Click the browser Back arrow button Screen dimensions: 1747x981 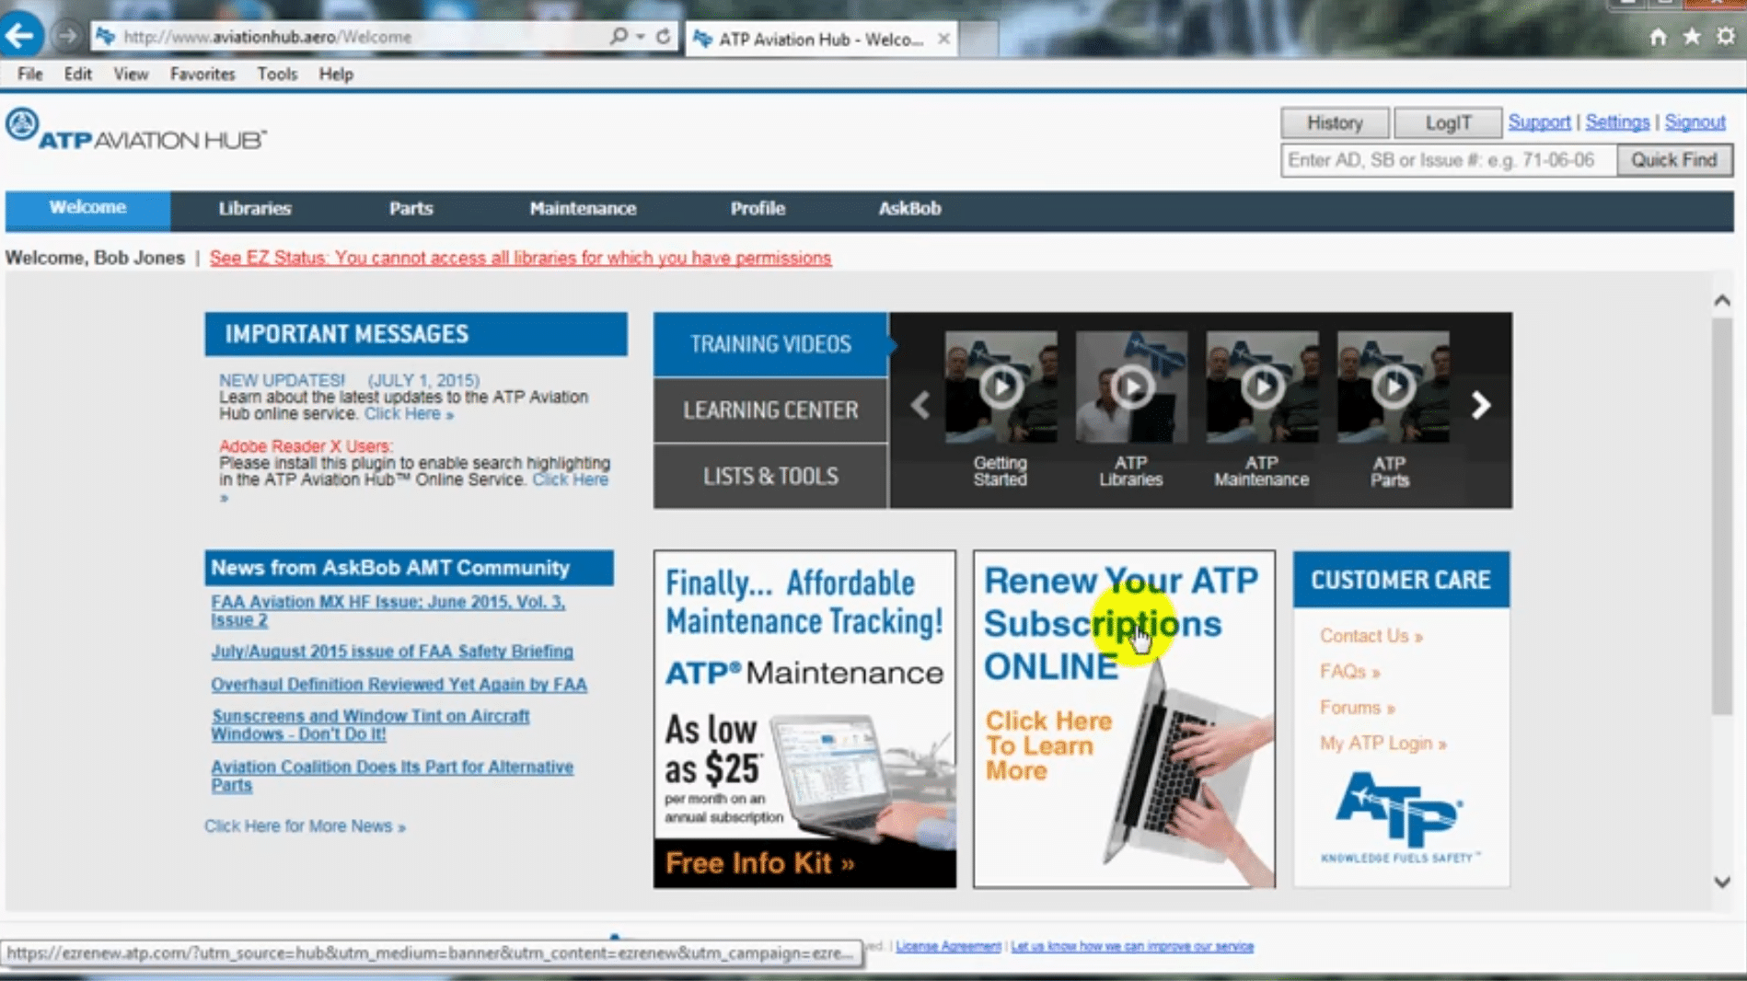click(x=20, y=36)
